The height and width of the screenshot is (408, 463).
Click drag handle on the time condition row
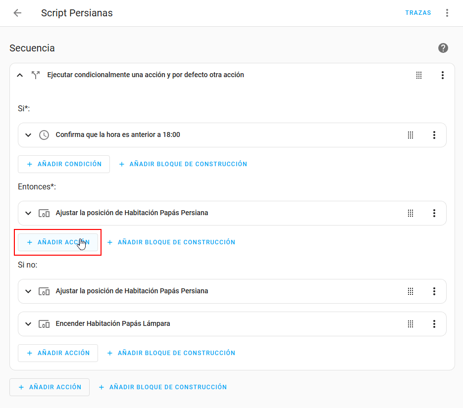411,135
